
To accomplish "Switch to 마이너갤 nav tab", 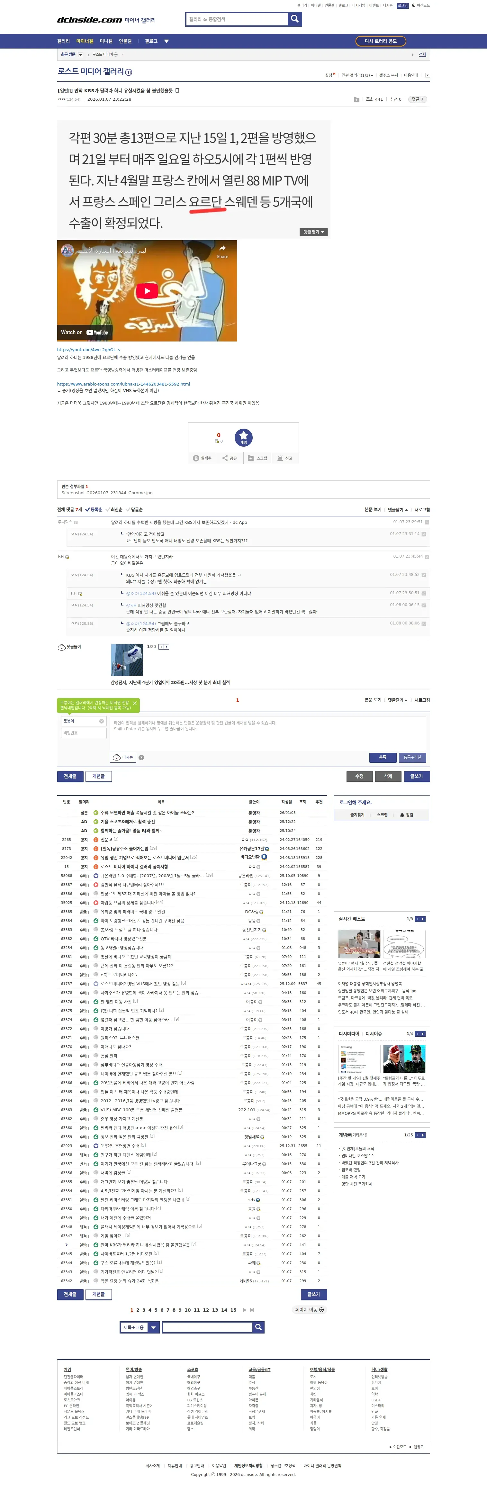I will (85, 41).
